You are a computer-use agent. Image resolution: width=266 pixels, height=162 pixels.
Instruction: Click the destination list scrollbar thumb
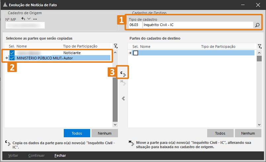point(259,59)
